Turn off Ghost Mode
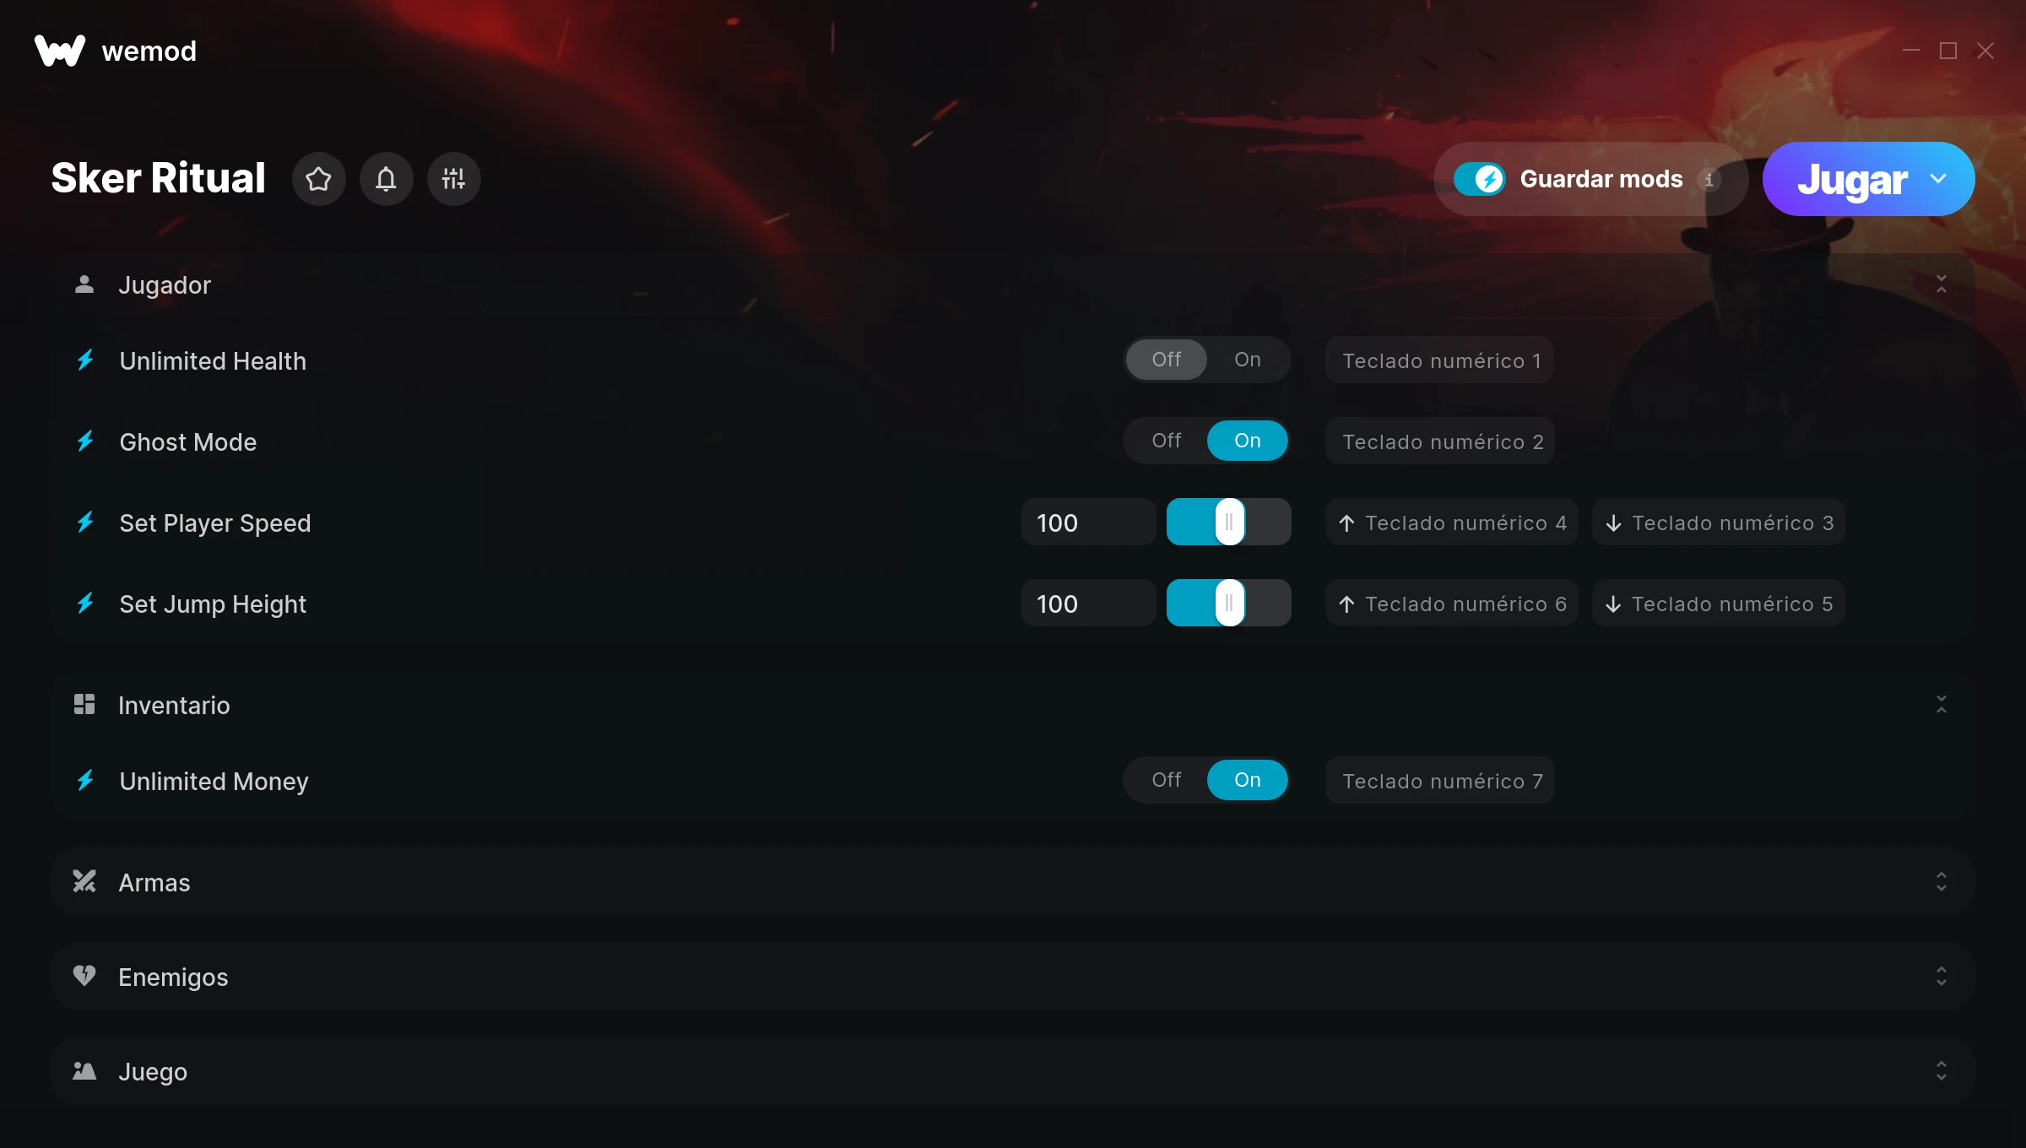The height and width of the screenshot is (1148, 2026). (1167, 441)
